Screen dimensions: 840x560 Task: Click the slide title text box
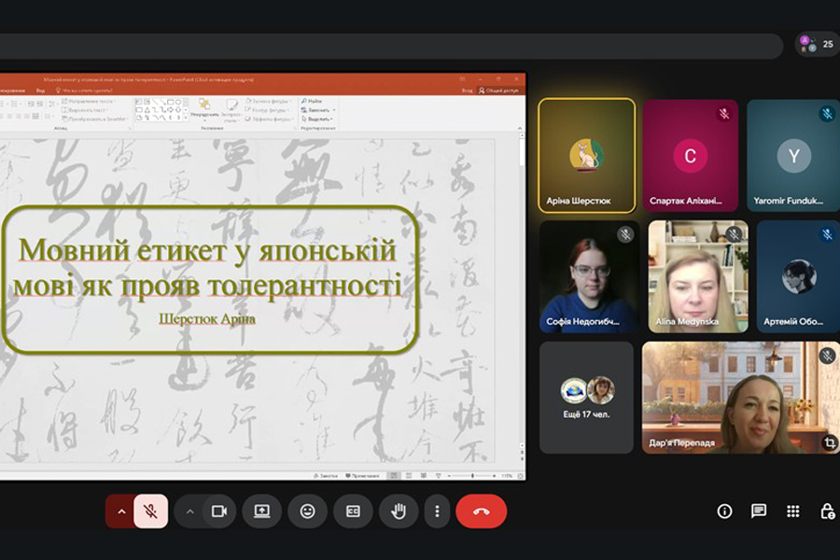click(208, 267)
